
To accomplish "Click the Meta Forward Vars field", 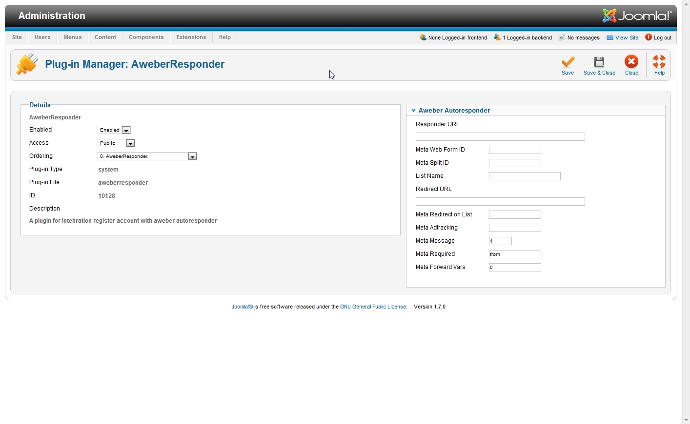I will (x=515, y=268).
